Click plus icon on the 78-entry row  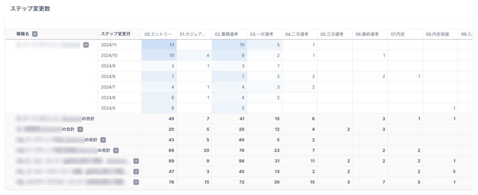[136, 182]
